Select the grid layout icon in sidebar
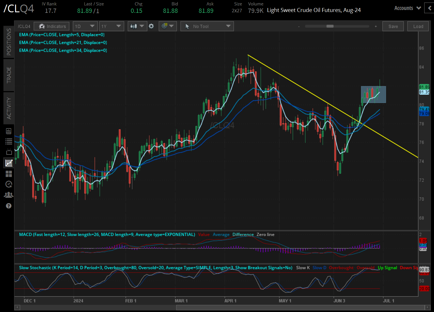434x312 pixels. tap(9, 174)
